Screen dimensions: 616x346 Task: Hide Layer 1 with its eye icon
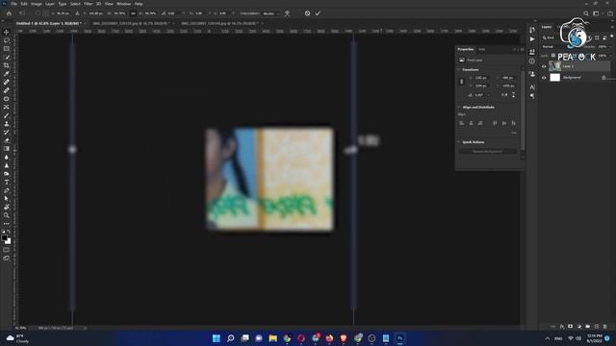pos(544,66)
